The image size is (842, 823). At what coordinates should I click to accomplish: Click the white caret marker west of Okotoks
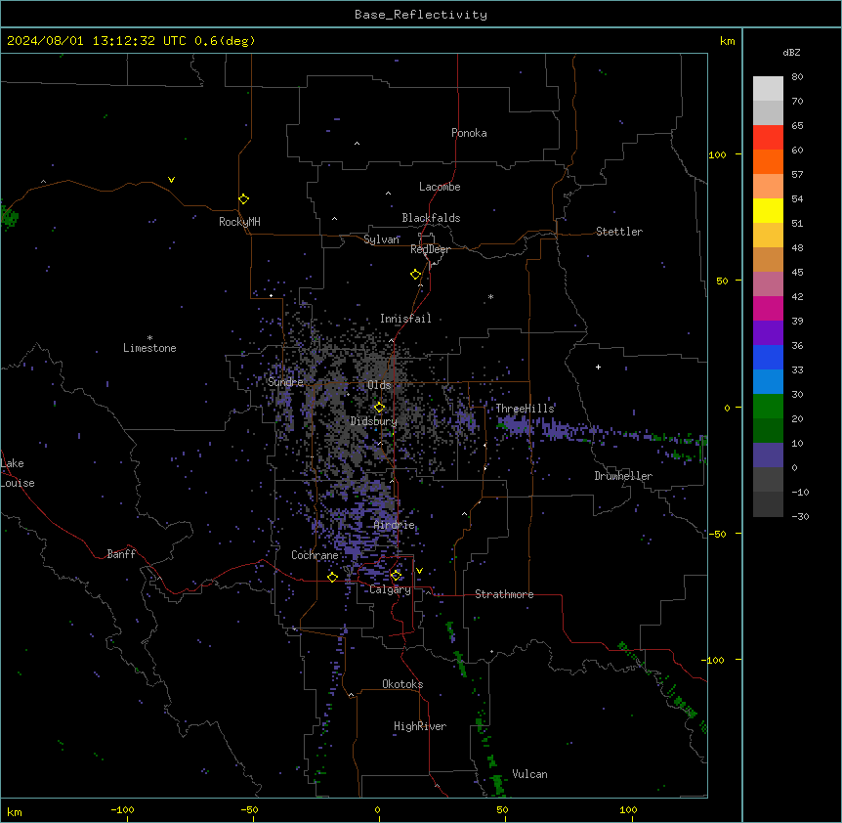352,695
